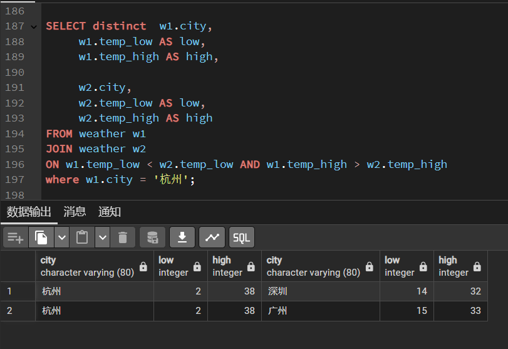Click cell containing 广州
Viewport: 508px width, 349px height.
point(321,311)
